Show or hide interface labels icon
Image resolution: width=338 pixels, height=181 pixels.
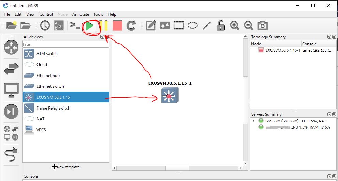point(59,26)
